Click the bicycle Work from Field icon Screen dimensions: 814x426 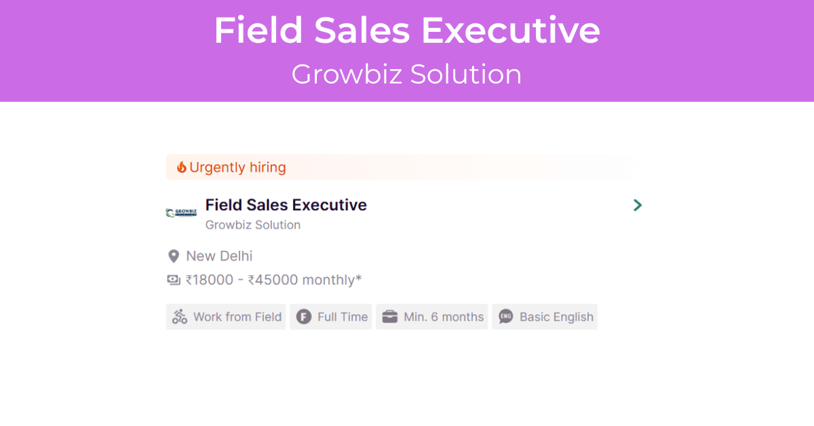pos(180,317)
